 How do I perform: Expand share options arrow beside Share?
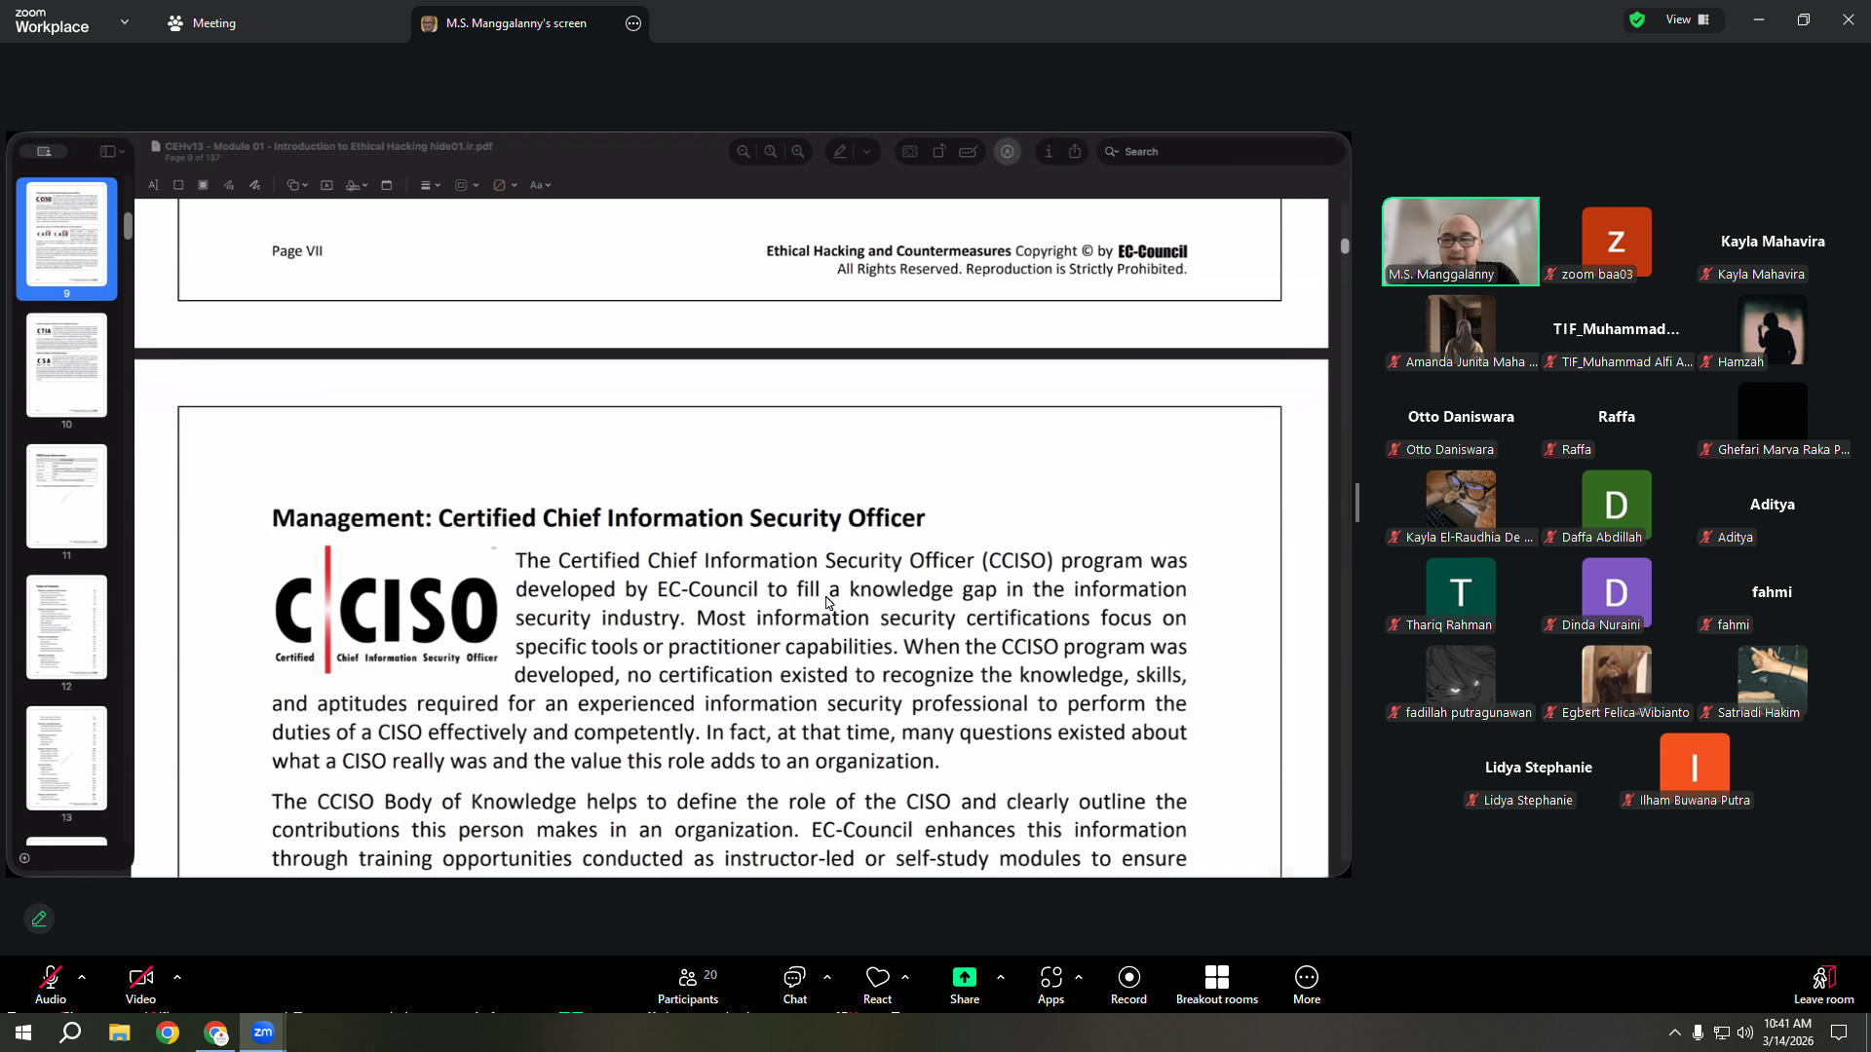coord(1001,977)
